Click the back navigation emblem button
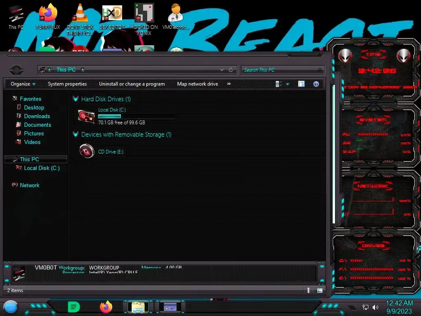Image resolution: width=421 pixels, height=316 pixels. [x=16, y=70]
